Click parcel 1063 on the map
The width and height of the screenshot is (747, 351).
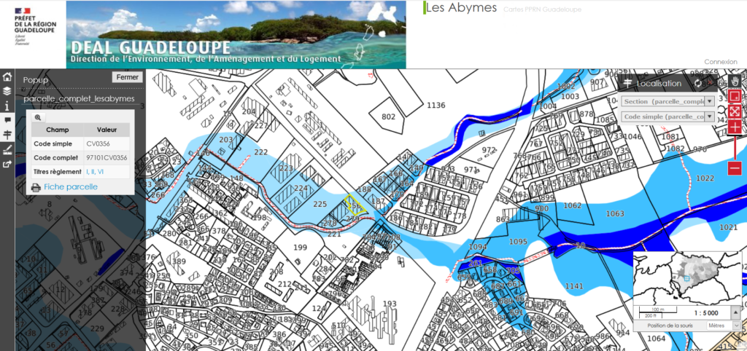(x=614, y=213)
